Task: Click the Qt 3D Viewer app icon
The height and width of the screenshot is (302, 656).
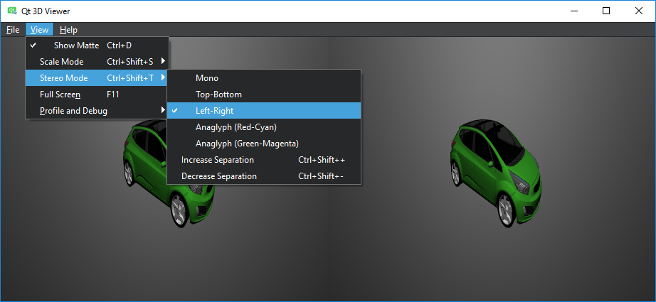Action: tap(12, 11)
